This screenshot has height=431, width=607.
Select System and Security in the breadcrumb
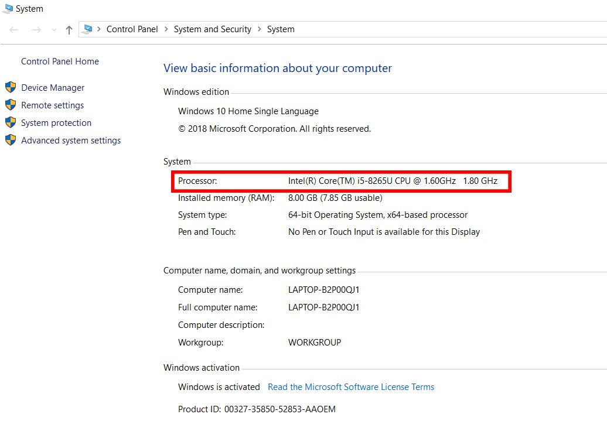(x=212, y=29)
